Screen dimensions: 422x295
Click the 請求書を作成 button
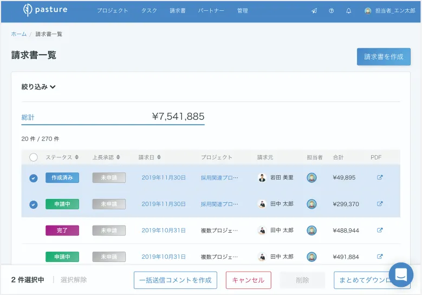[384, 56]
